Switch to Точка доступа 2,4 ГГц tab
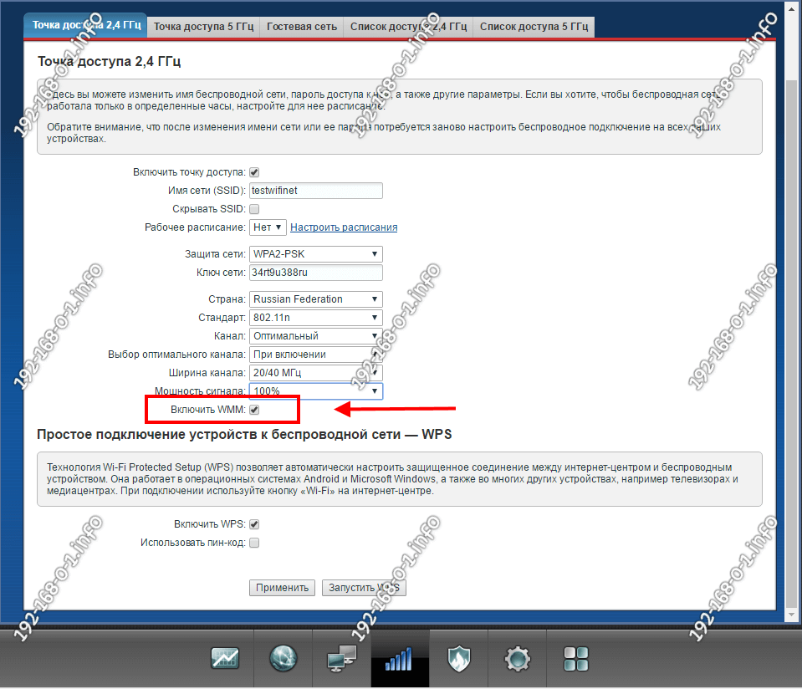Viewport: 802px width, 689px height. point(86,26)
